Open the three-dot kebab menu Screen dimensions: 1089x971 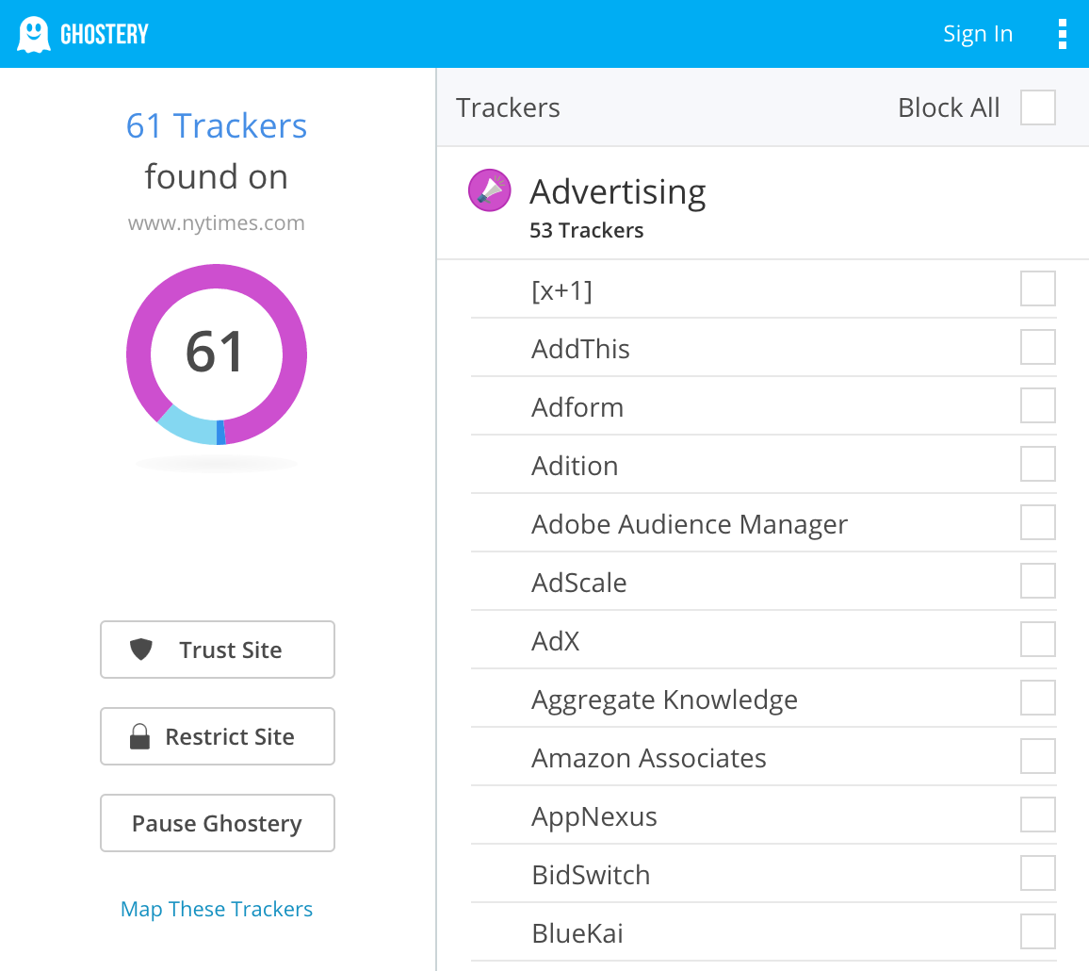pos(1062,34)
